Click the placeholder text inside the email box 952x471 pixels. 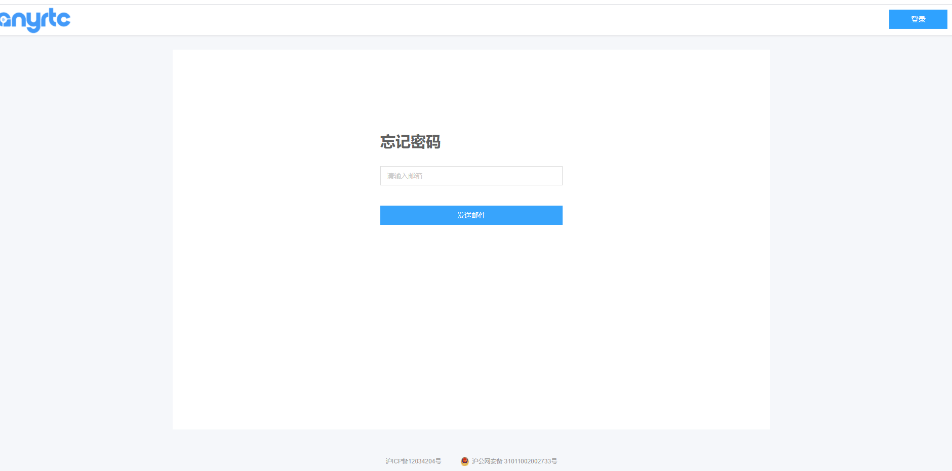coord(405,176)
